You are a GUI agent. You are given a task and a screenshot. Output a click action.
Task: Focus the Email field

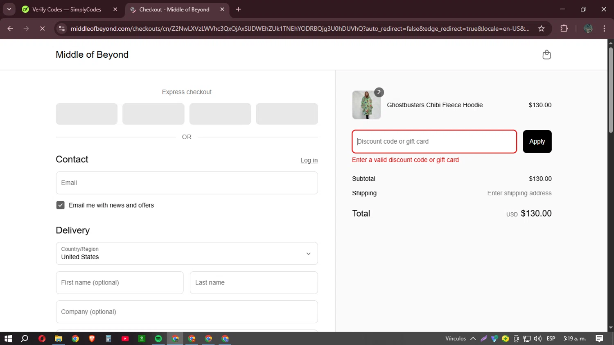187,183
